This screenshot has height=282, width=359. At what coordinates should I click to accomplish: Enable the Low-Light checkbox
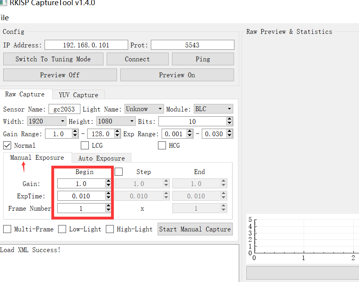click(x=62, y=229)
